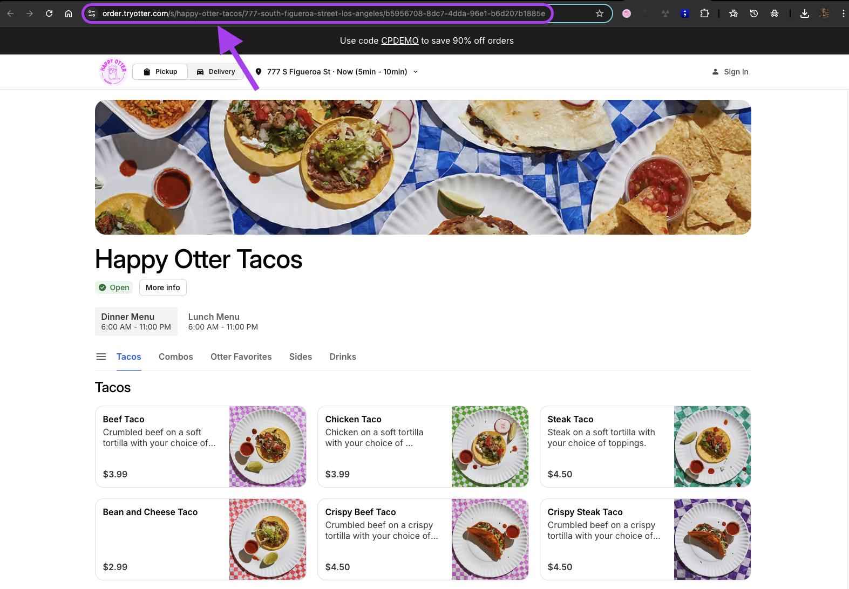The height and width of the screenshot is (589, 849).
Task: Open the Bean and Cheese Taco card
Action: (201, 539)
